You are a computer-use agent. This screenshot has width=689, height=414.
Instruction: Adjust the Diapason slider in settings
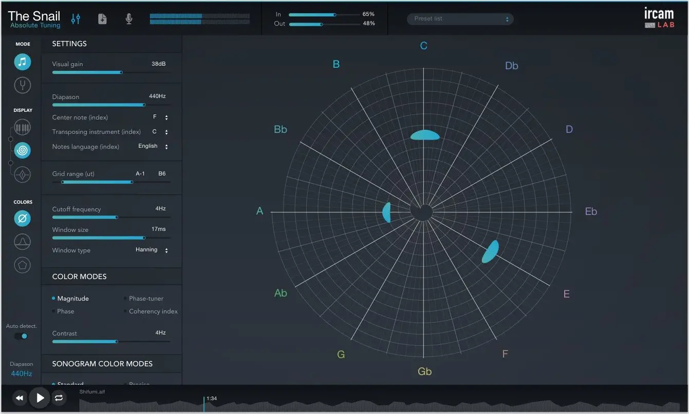[111, 105]
